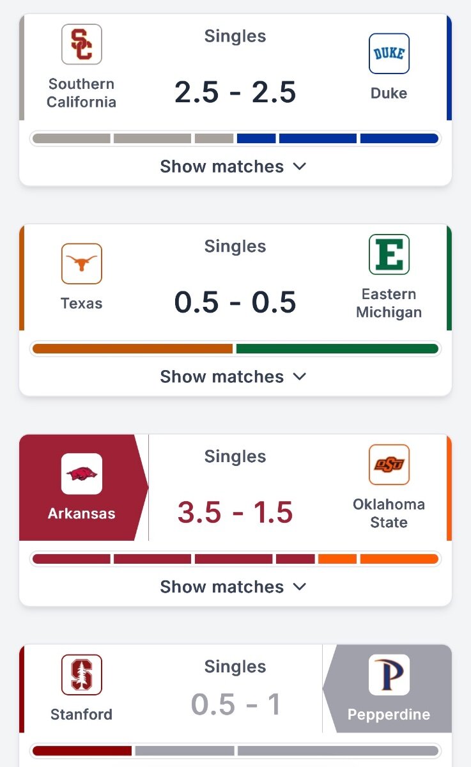Open the 2.5 - 2.5 singles score
Image resolution: width=471 pixels, height=767 pixels.
pyautogui.click(x=235, y=93)
